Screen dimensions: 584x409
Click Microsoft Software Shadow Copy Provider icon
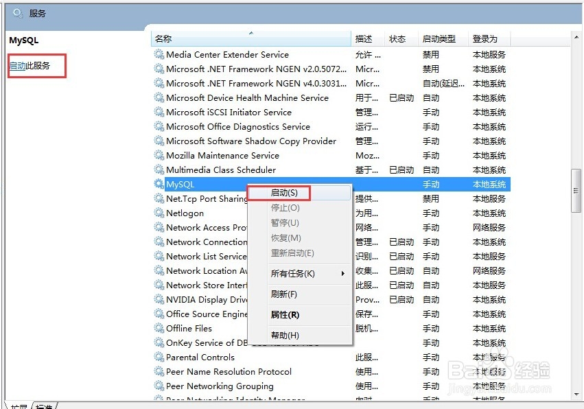point(159,141)
